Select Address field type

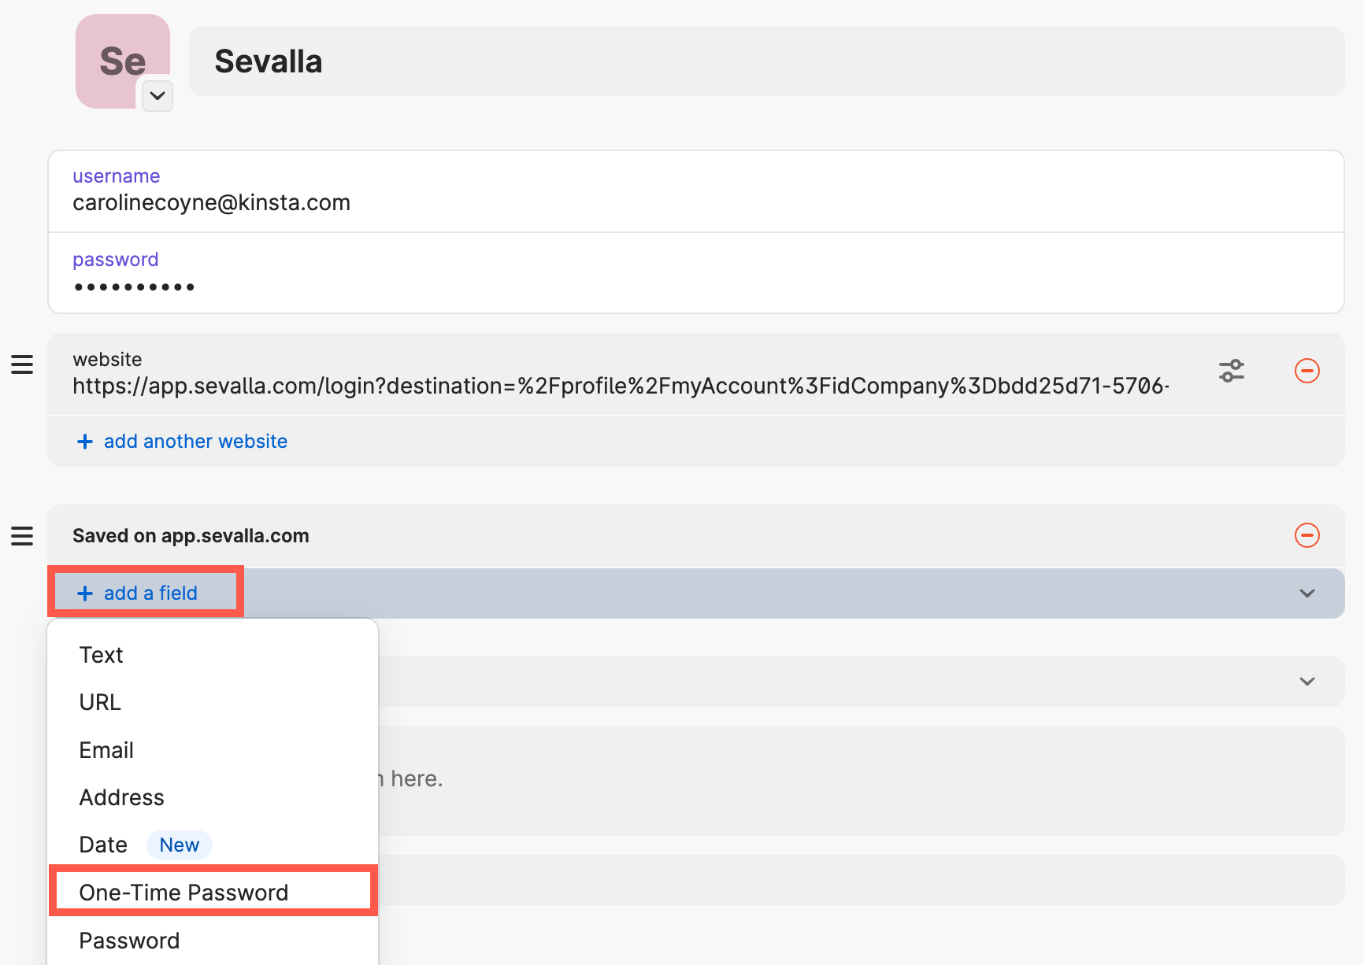[121, 797]
